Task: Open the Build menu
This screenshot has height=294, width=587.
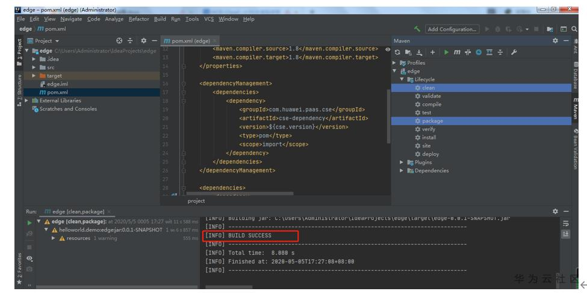Action: [x=160, y=19]
